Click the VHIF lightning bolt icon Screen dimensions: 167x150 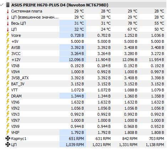tap(8, 132)
